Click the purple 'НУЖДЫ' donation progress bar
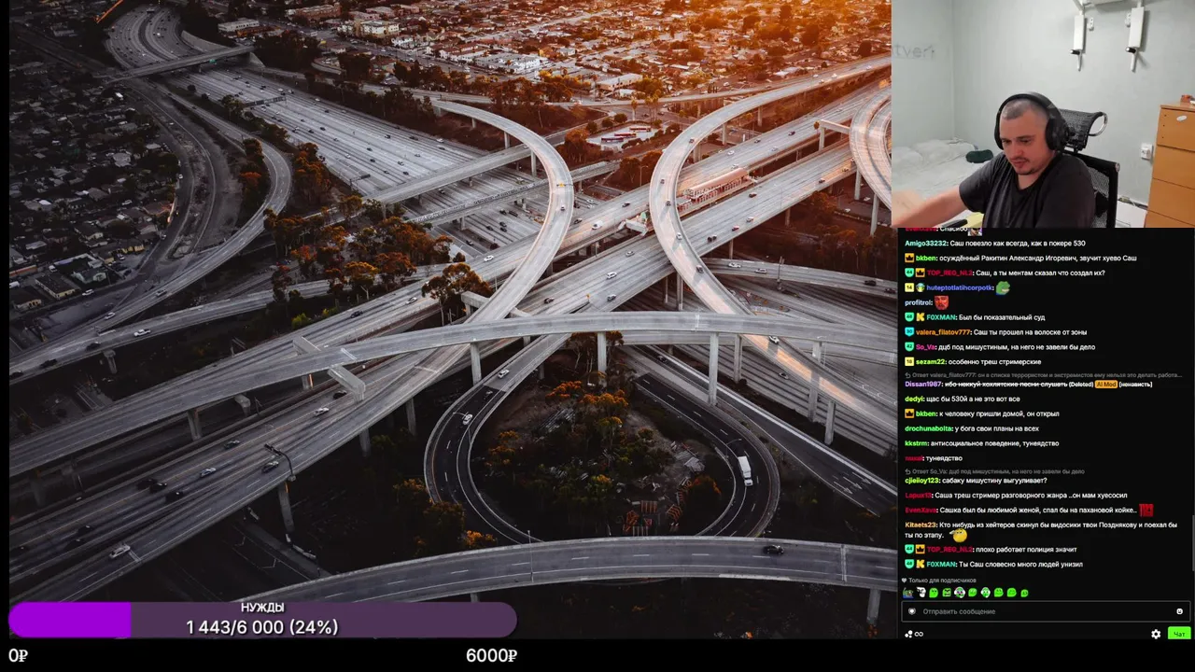 [262, 620]
